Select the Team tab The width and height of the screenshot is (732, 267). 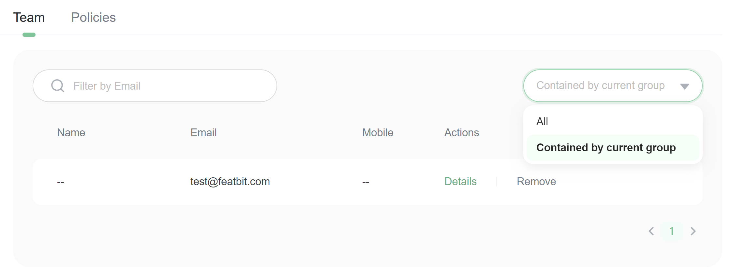click(29, 18)
